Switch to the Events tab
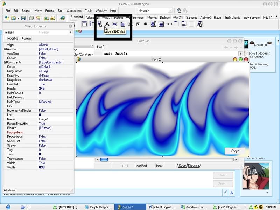This screenshot has width=280, height=210. (x=26, y=39)
